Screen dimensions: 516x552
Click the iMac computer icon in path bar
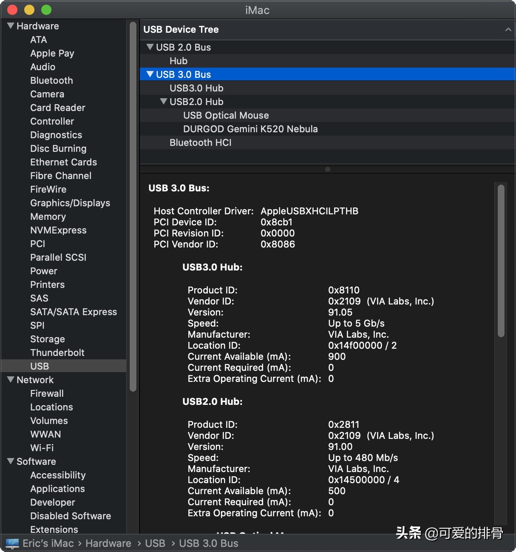pyautogui.click(x=12, y=543)
